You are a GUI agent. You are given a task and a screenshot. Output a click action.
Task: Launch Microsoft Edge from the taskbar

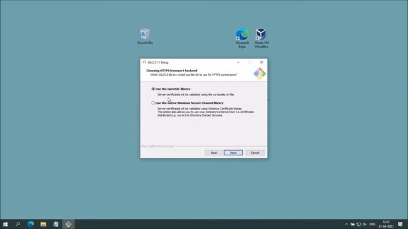pyautogui.click(x=31, y=224)
